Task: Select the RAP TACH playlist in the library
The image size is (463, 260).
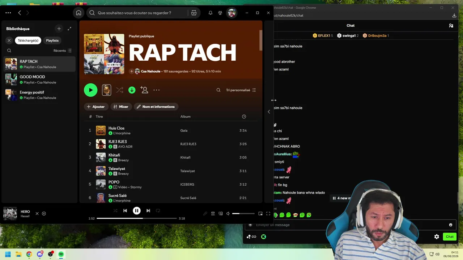Action: pos(39,64)
